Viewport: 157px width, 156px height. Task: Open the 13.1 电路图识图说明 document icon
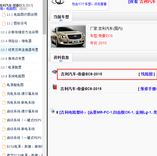coord(4,15)
